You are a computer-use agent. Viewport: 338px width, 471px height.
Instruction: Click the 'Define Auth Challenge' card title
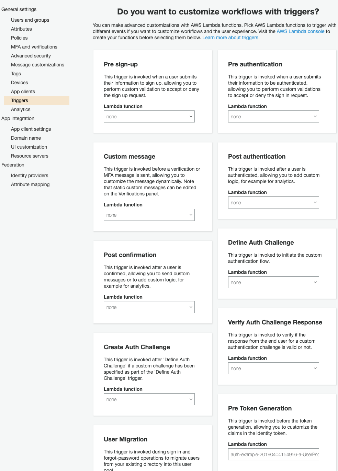tap(261, 243)
